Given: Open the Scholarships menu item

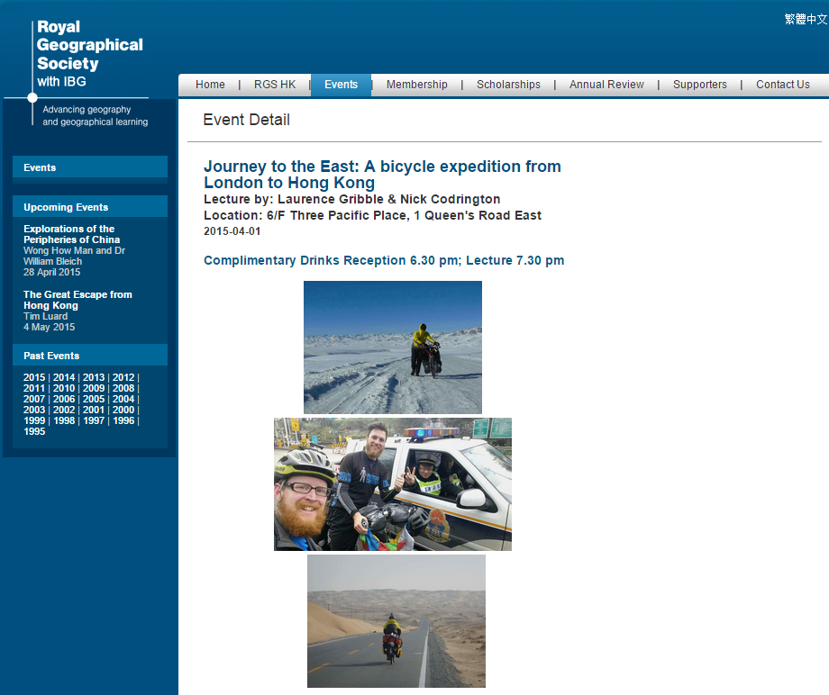Looking at the screenshot, I should tap(508, 85).
